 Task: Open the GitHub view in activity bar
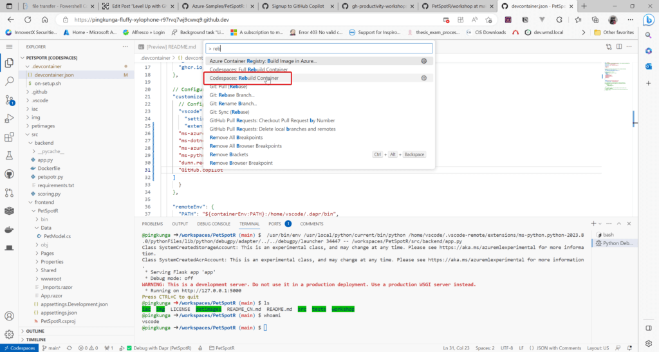[9, 174]
